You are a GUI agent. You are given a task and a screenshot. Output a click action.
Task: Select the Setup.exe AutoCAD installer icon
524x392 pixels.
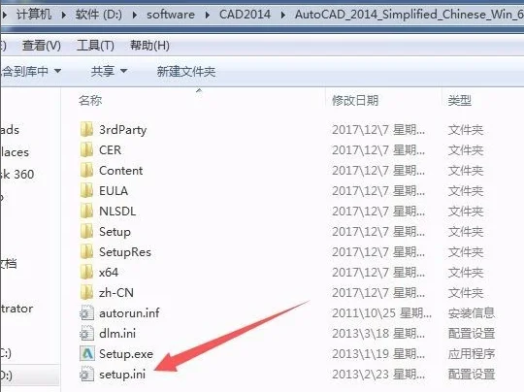click(x=87, y=353)
